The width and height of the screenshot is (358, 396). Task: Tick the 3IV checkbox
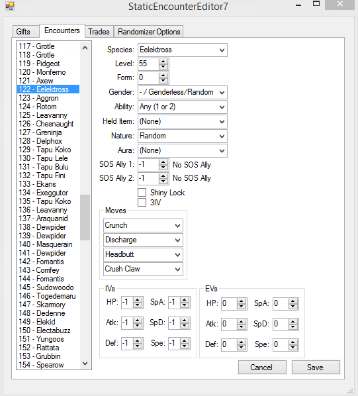tap(142, 202)
